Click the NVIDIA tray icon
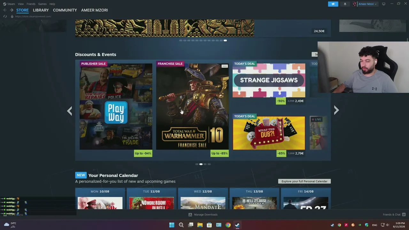This screenshot has height=230, width=409. (360, 225)
